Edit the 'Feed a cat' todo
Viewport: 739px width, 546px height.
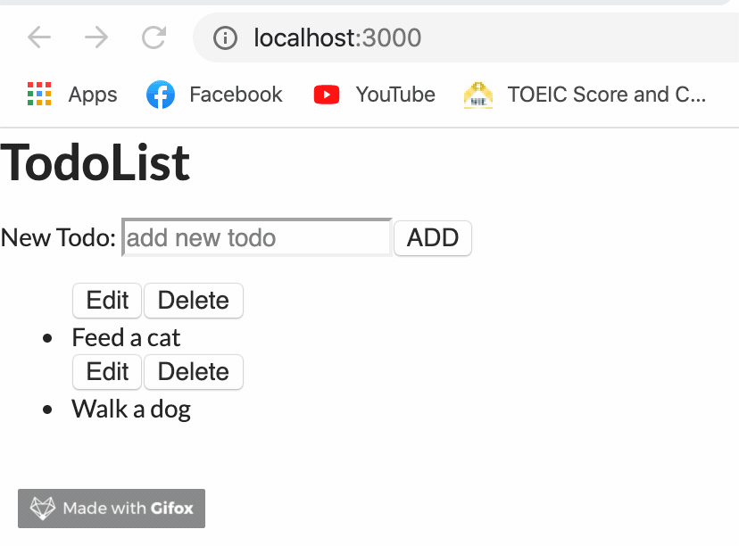pos(106,301)
